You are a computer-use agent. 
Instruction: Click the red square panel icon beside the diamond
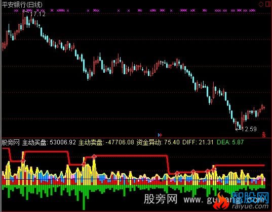pyautogui.click(x=268, y=5)
